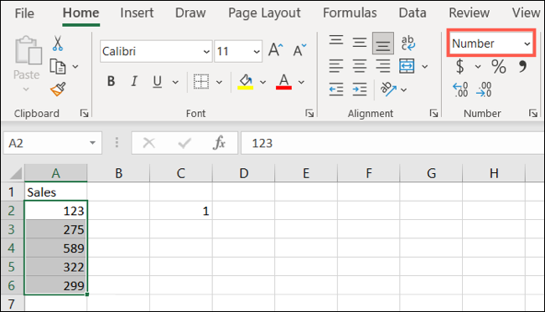Center text horizontally
The width and height of the screenshot is (545, 312).
360,66
